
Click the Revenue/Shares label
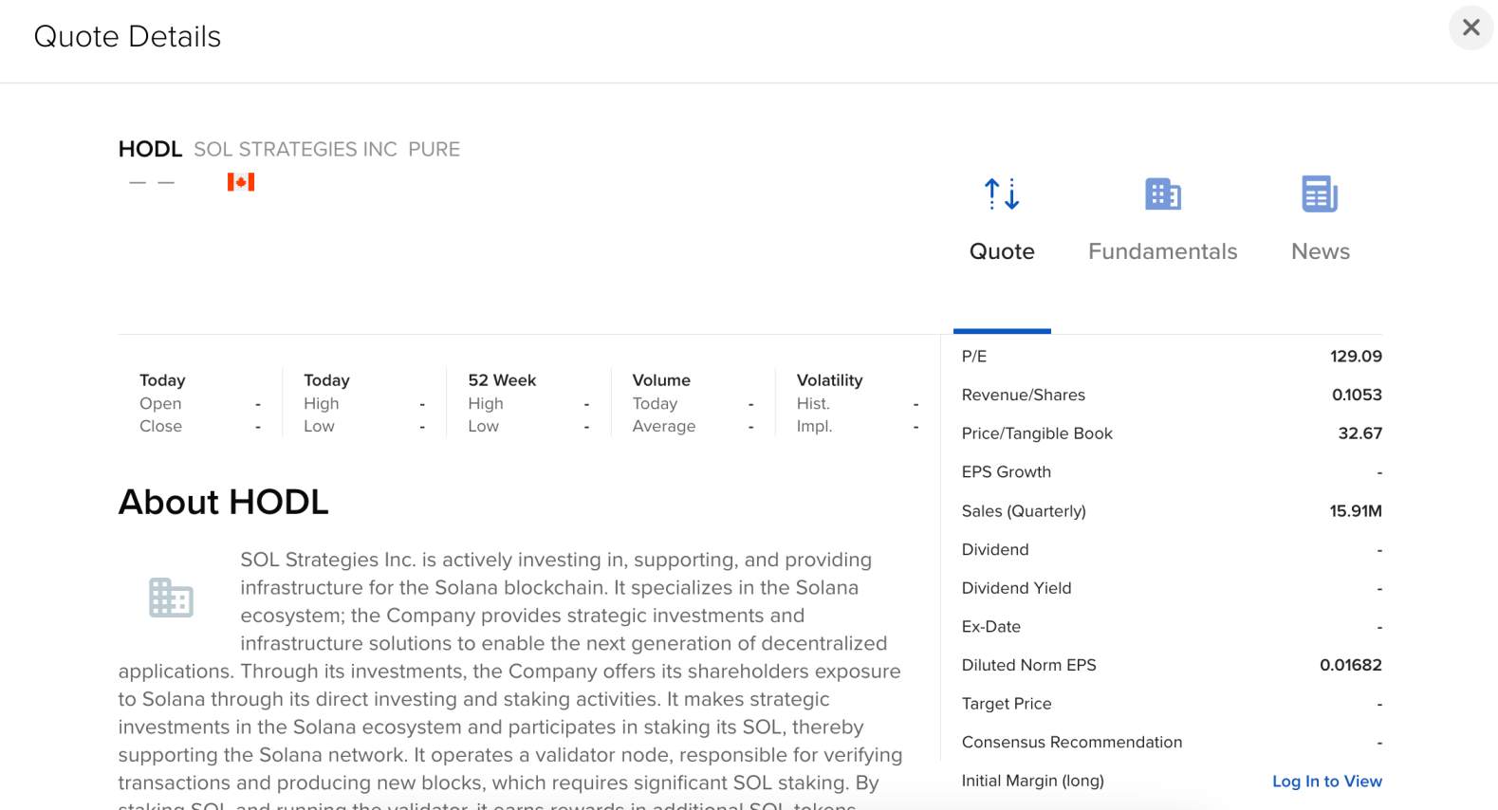1023,395
